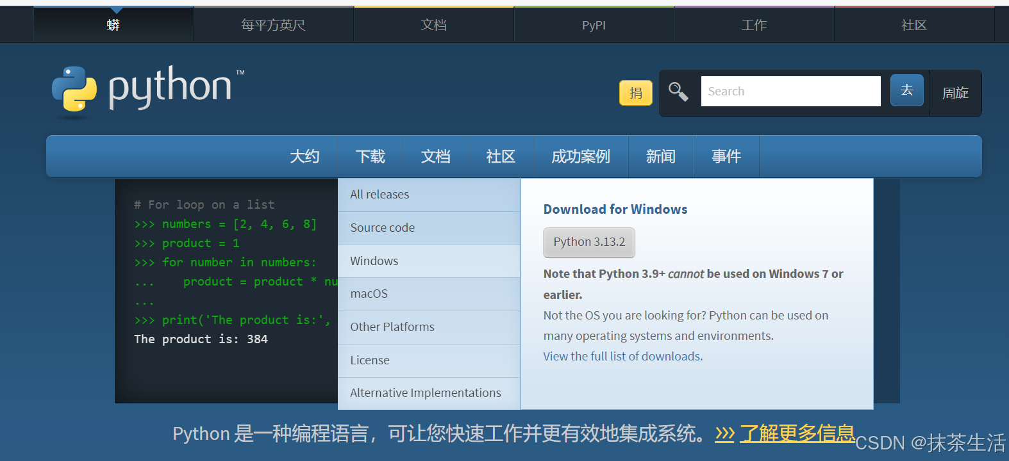This screenshot has height=461, width=1009.
Task: Open License in the downloads menu
Action: 429,360
